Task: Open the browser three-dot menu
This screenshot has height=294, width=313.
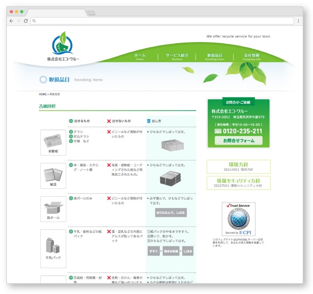Action: (298, 21)
